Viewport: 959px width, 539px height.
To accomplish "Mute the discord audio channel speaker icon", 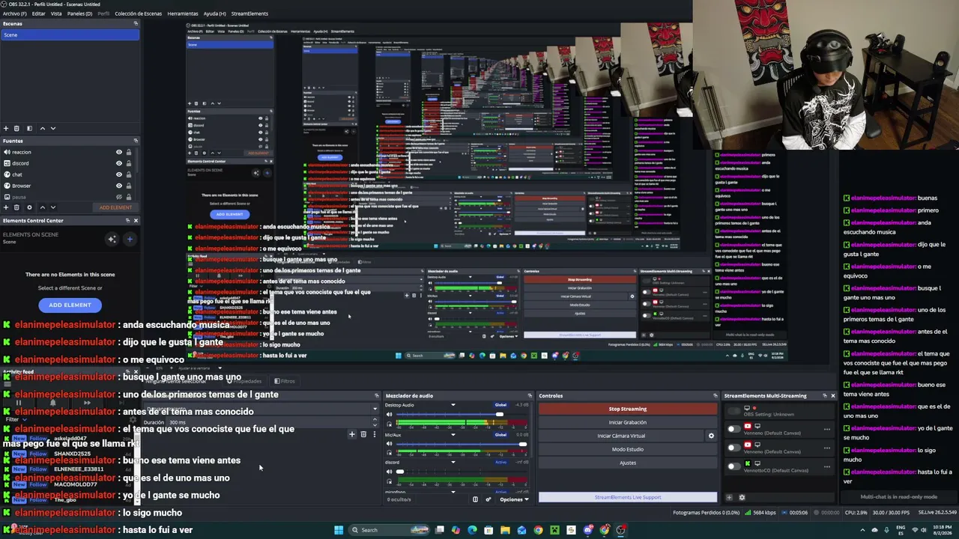I will pos(389,472).
